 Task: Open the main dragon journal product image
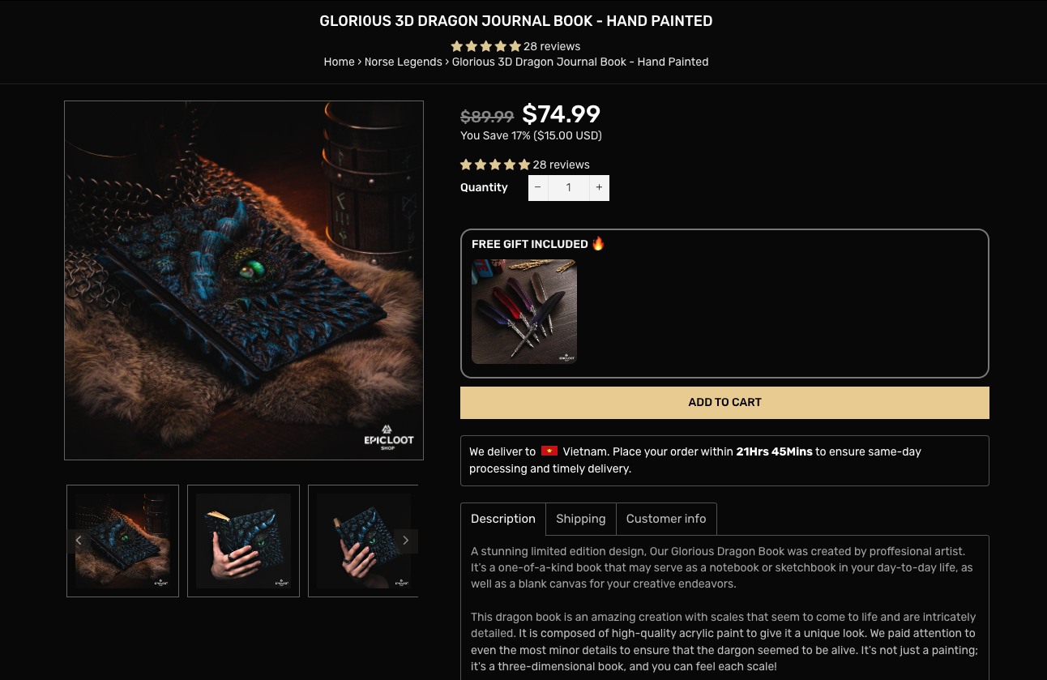click(244, 280)
